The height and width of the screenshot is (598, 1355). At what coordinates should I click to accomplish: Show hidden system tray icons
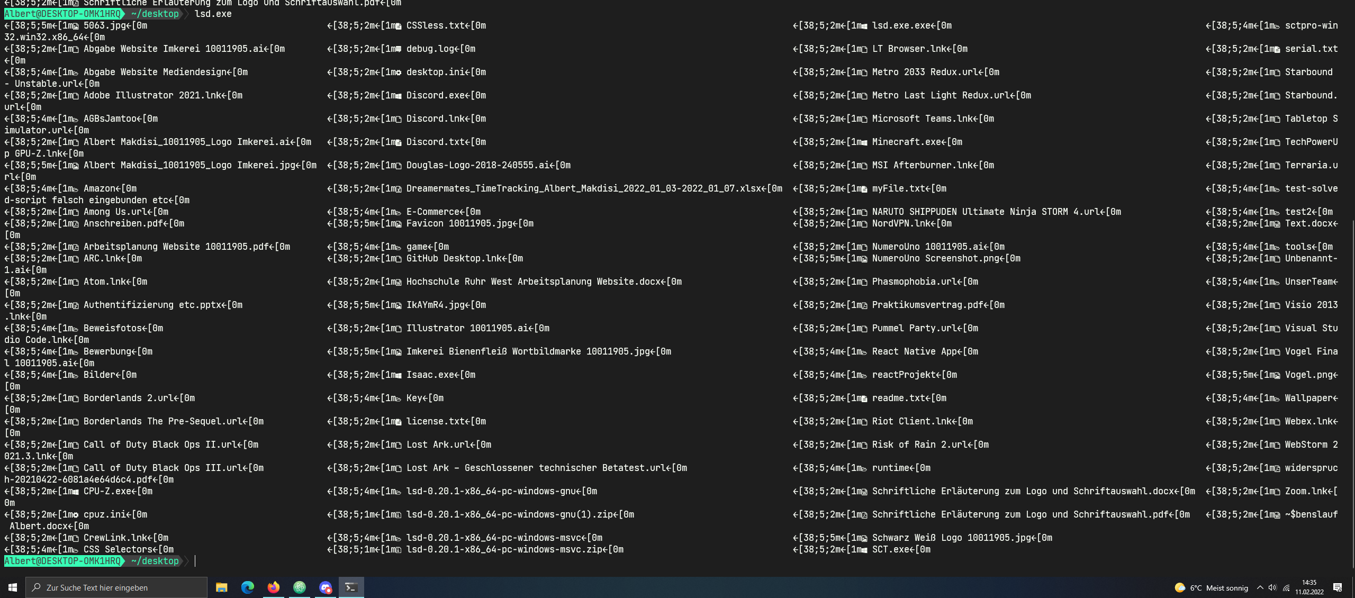pos(1260,588)
